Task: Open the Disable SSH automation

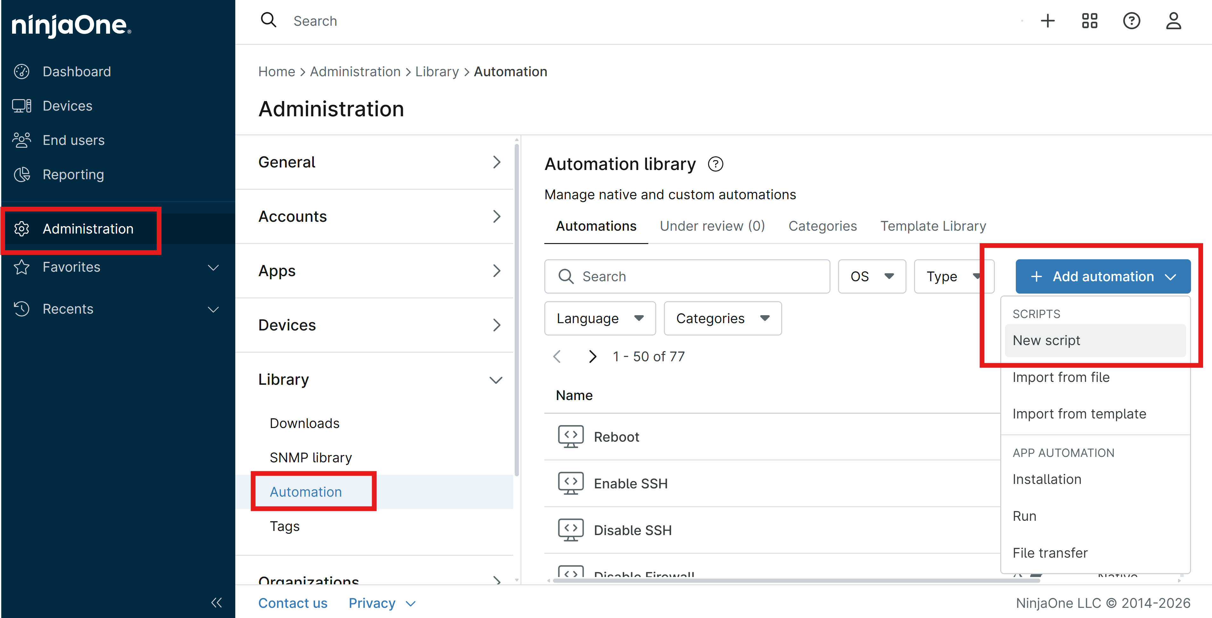Action: tap(633, 530)
